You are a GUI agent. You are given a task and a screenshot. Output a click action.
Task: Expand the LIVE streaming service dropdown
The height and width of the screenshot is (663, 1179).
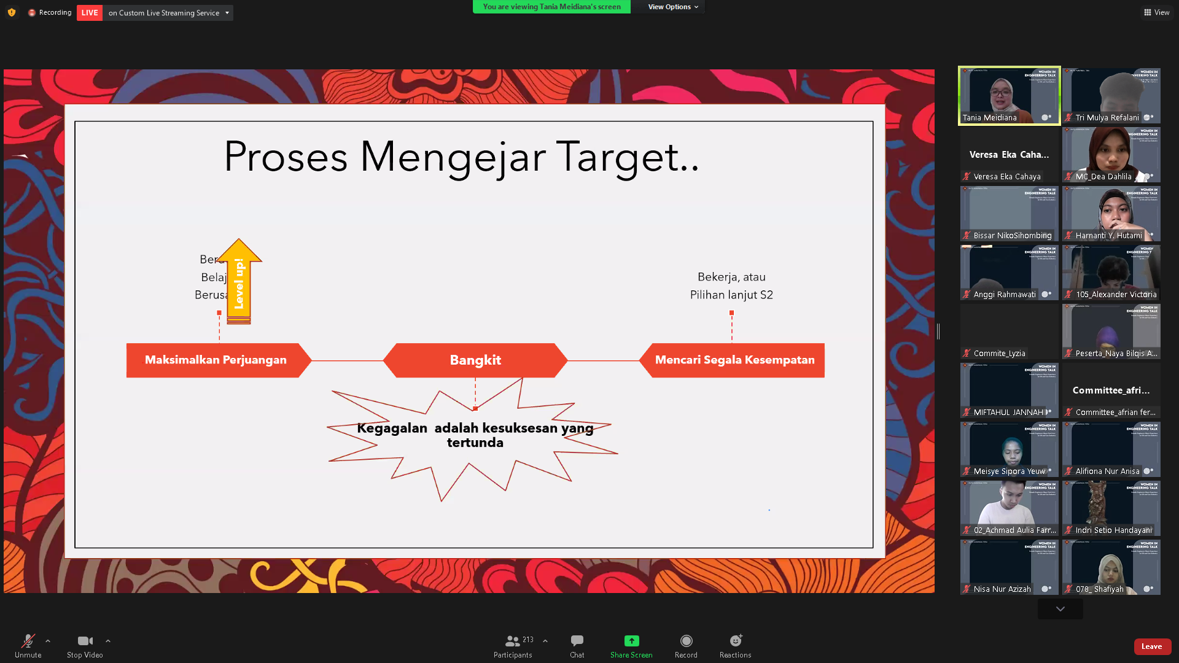[227, 13]
